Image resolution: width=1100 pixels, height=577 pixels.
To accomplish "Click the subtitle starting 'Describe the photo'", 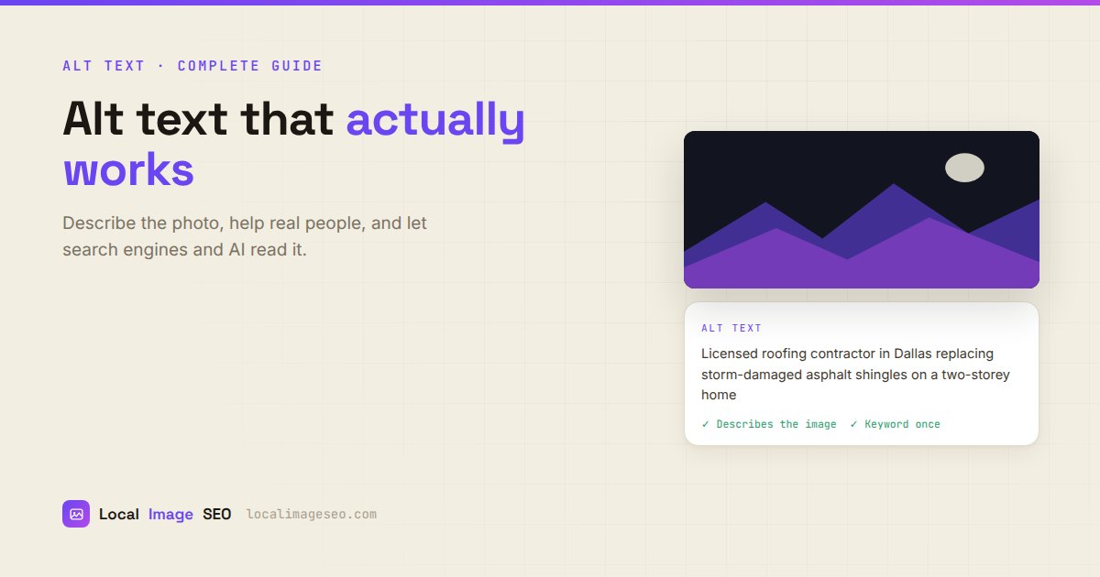I will [245, 235].
